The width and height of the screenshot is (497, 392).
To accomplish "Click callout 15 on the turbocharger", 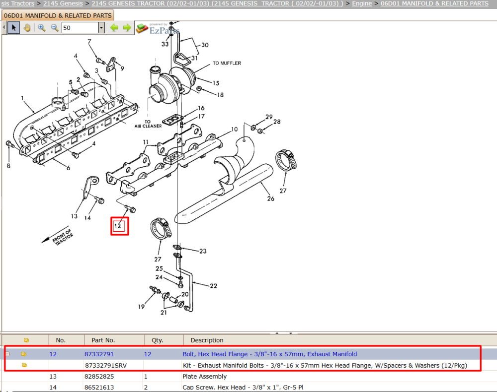I will point(216,83).
